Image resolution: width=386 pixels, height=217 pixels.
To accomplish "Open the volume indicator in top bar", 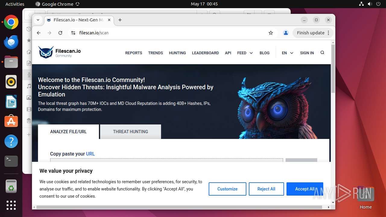I will click(x=370, y=4).
